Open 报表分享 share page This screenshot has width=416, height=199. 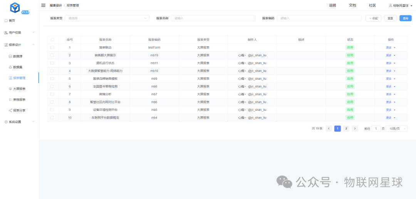click(19, 110)
